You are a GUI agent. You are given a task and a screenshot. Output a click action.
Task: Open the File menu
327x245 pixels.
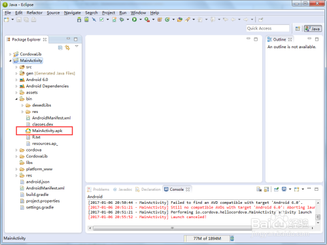pyautogui.click(x=8, y=12)
